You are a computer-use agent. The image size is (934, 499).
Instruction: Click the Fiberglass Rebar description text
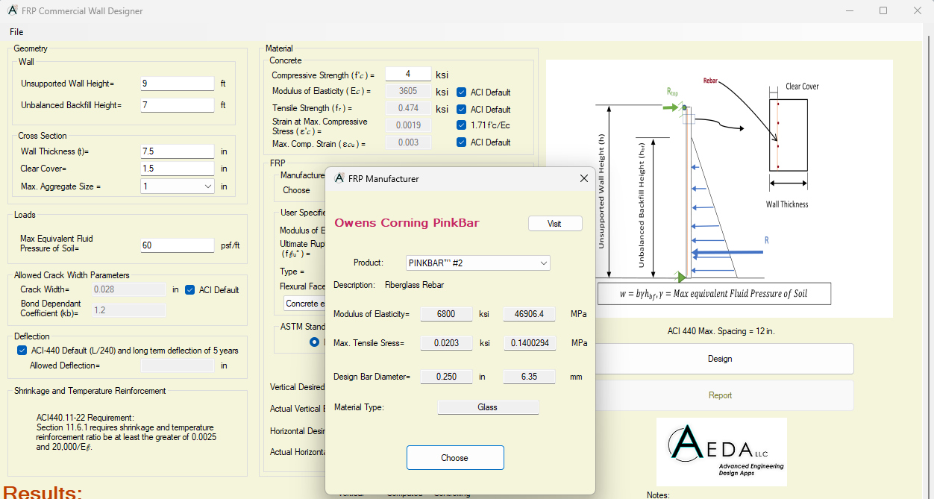[414, 285]
